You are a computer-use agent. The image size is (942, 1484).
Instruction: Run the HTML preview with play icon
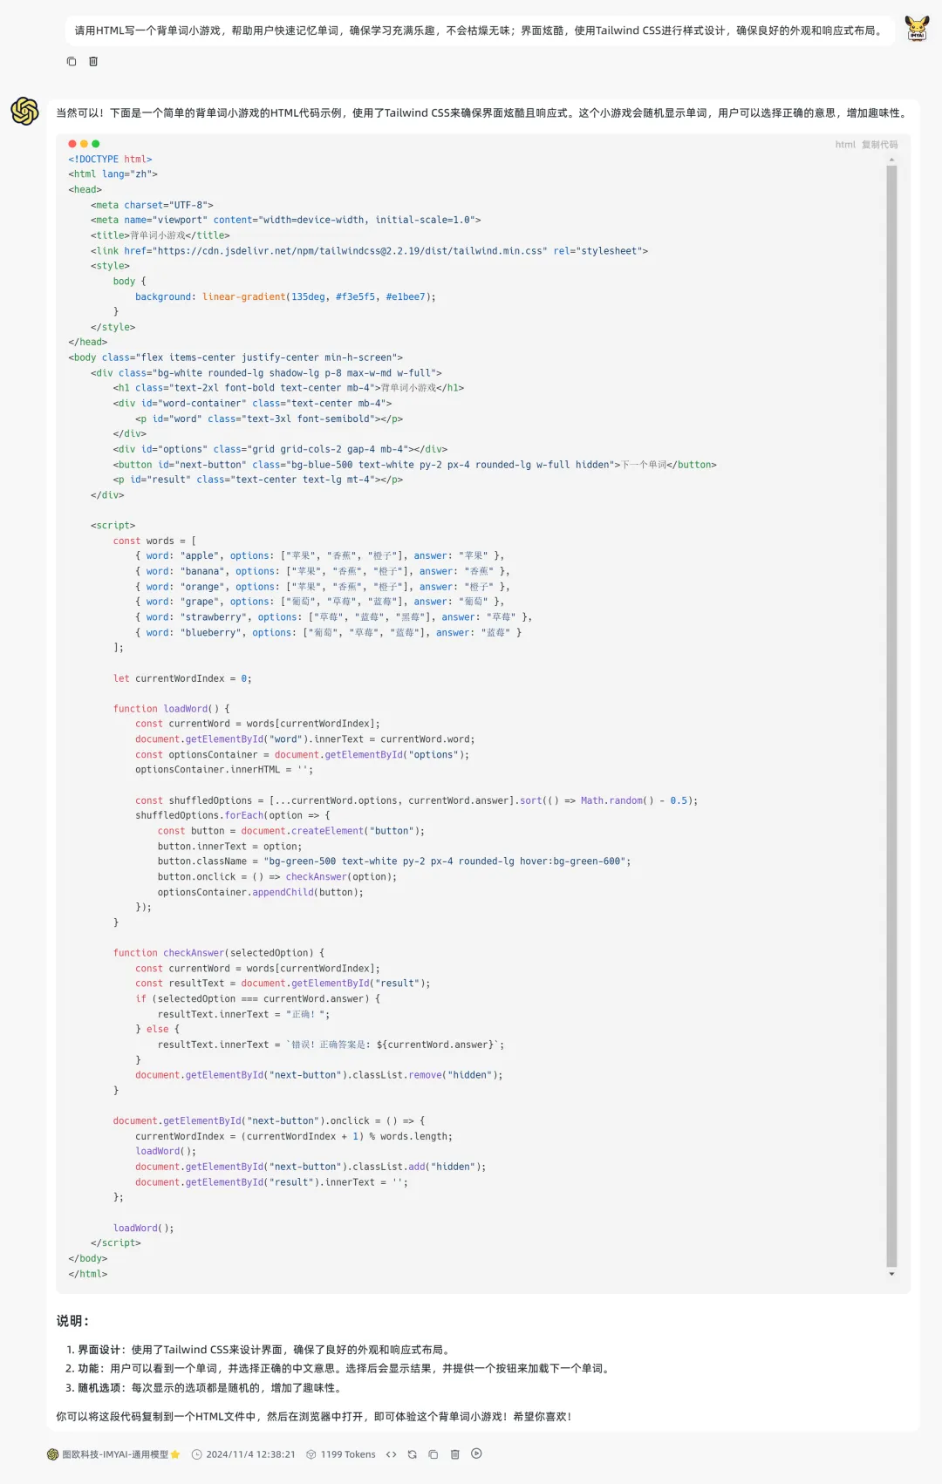click(x=476, y=1453)
